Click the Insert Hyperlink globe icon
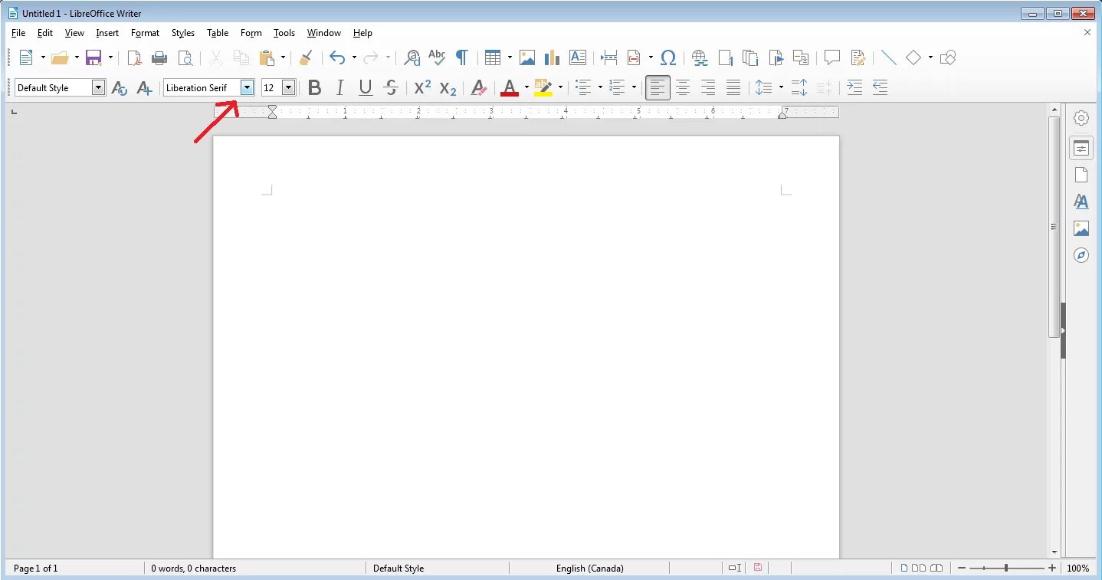 (x=699, y=57)
